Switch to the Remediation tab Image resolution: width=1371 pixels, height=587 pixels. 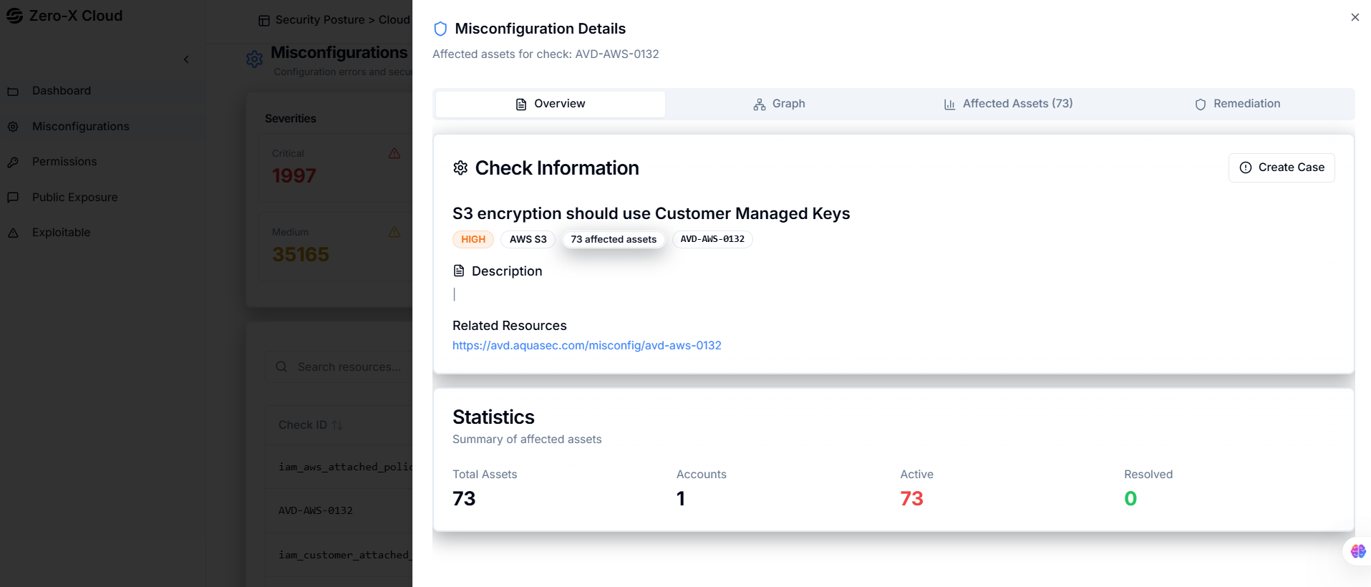point(1237,104)
